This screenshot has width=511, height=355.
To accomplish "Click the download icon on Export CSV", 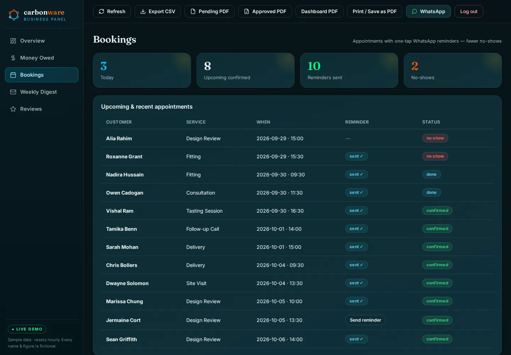I will (x=143, y=11).
